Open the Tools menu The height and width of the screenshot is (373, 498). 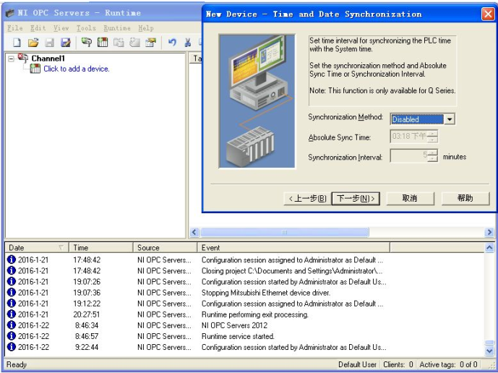tap(86, 28)
